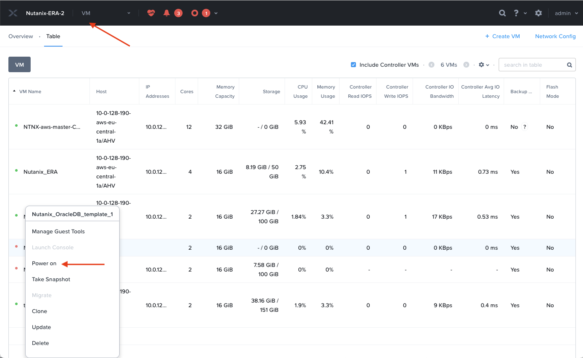Open the help question mark menu

(516, 13)
